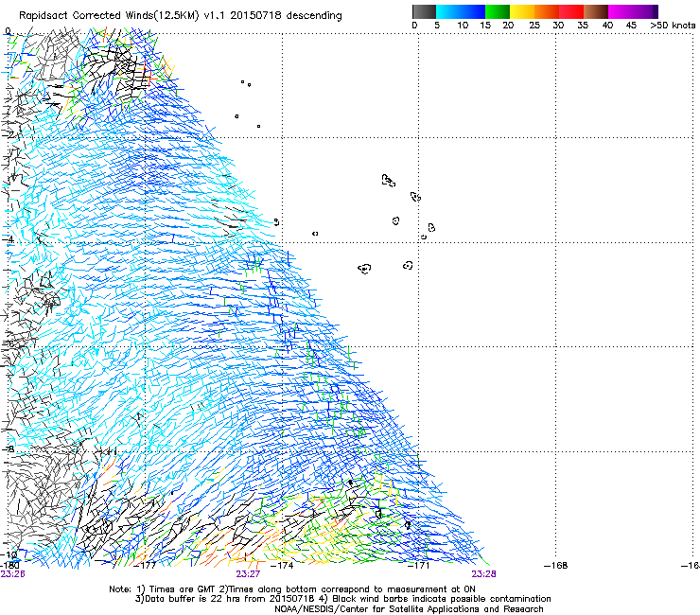
Task: Click the -177 longitude axis label
Action: click(x=146, y=566)
